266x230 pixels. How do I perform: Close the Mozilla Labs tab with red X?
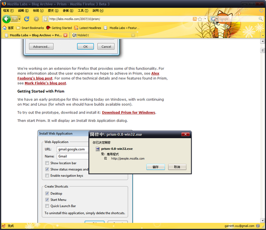(66, 35)
